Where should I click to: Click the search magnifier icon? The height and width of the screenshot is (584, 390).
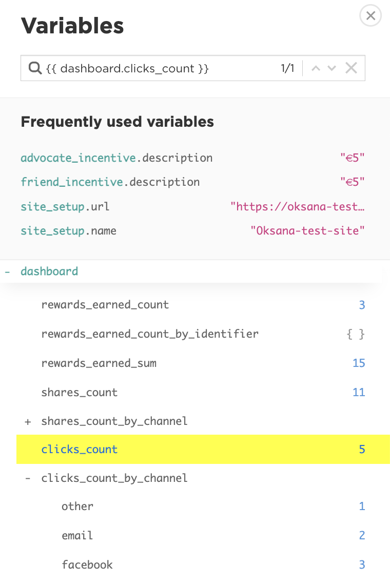point(35,68)
